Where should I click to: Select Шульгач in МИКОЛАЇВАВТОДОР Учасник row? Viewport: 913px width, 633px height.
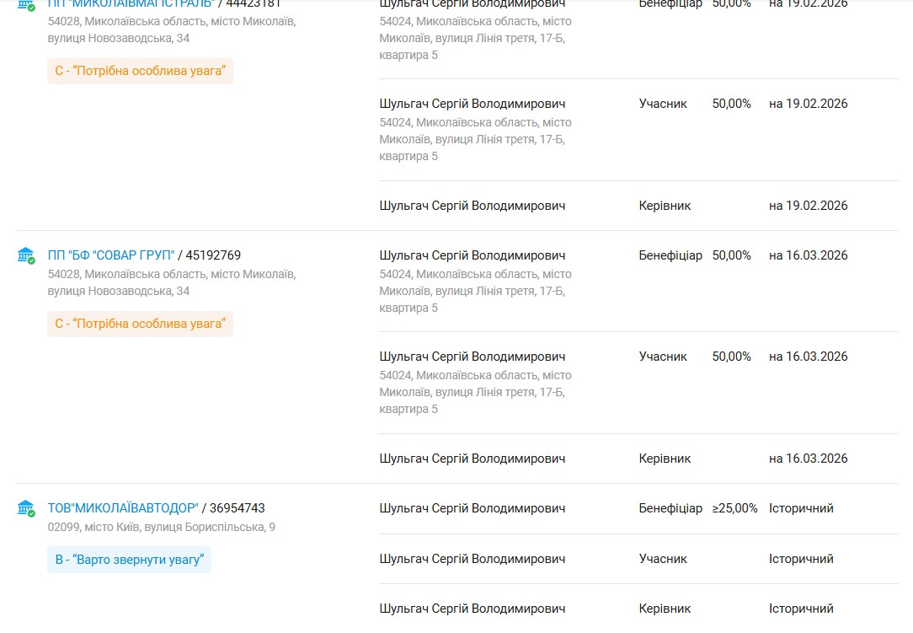tap(472, 559)
